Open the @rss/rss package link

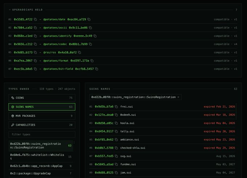(x=50, y=52)
